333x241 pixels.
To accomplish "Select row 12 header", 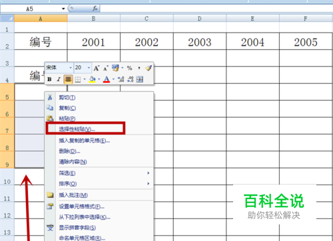I will 7,210.
